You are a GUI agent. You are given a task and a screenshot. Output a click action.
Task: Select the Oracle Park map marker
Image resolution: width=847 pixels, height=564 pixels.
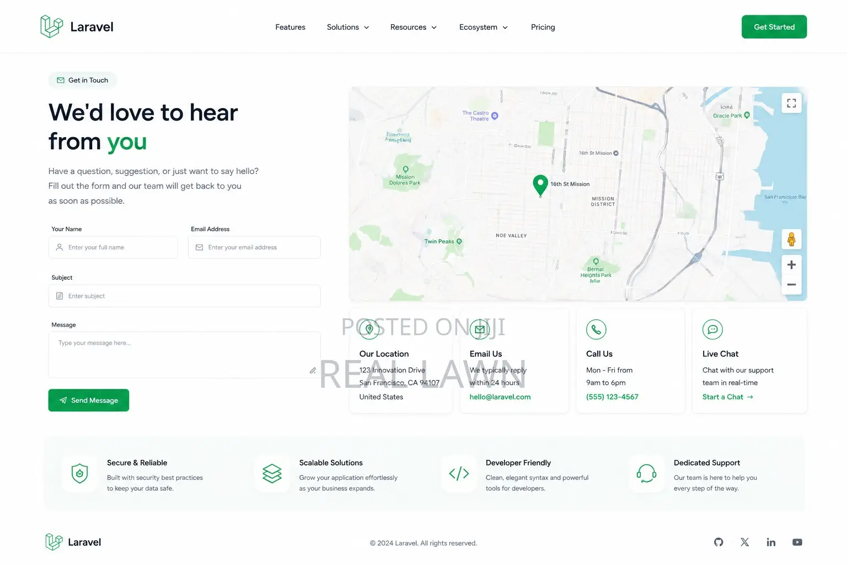click(747, 115)
